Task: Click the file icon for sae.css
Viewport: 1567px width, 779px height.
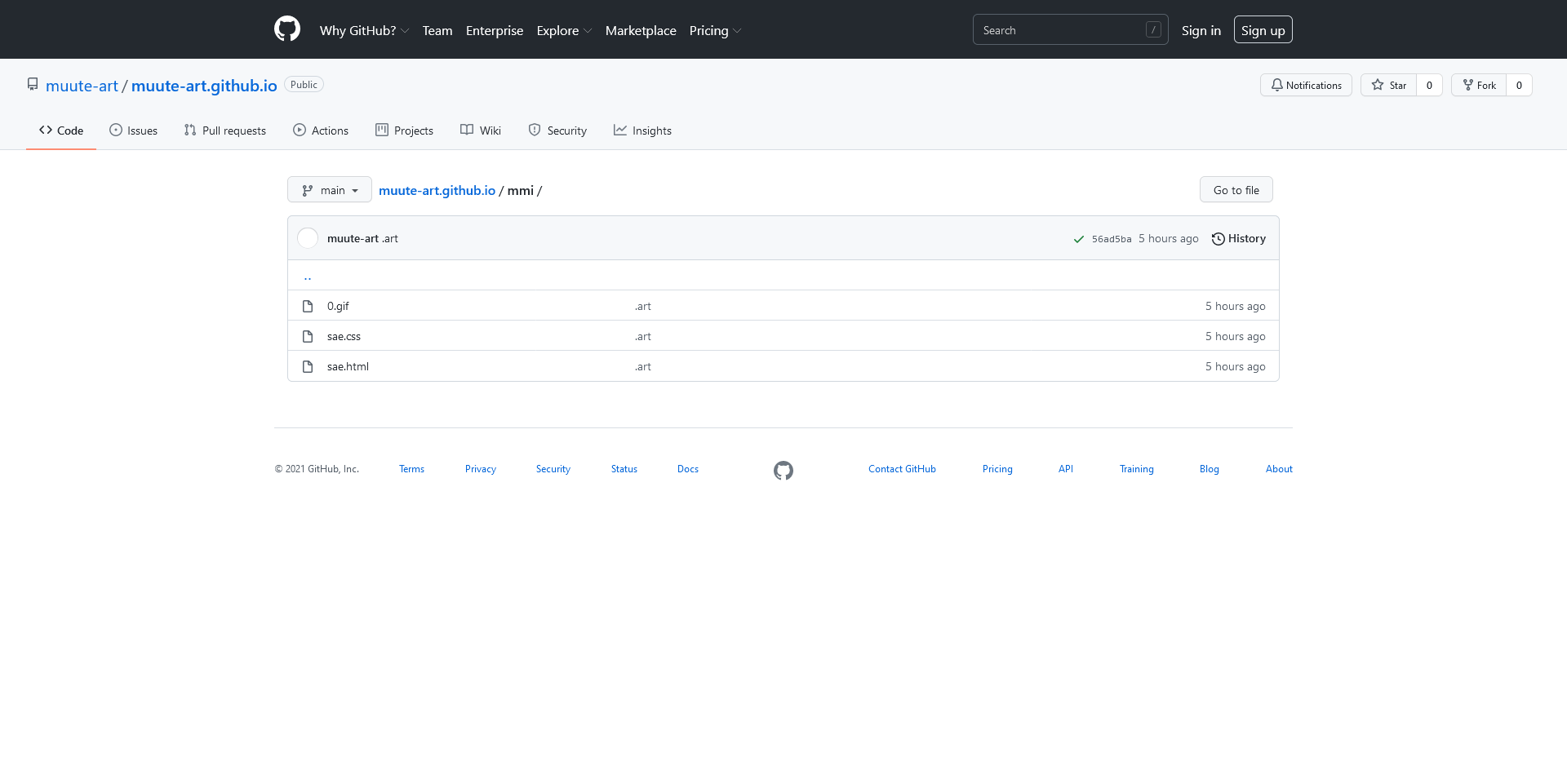Action: (308, 336)
